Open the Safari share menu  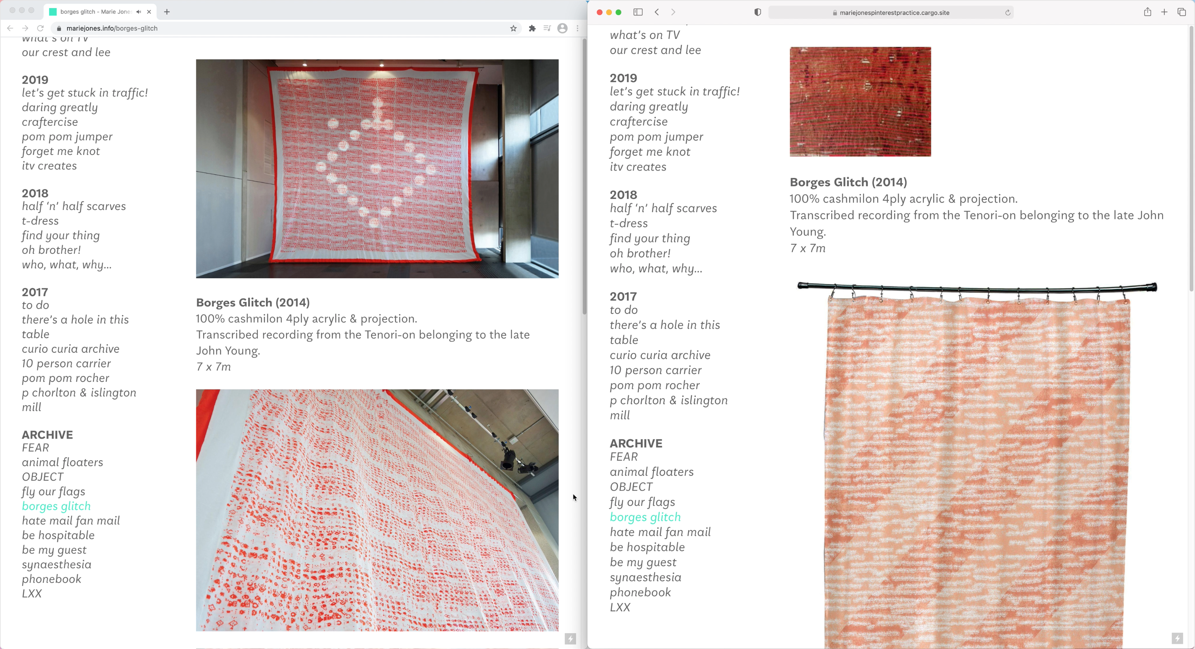click(x=1147, y=12)
